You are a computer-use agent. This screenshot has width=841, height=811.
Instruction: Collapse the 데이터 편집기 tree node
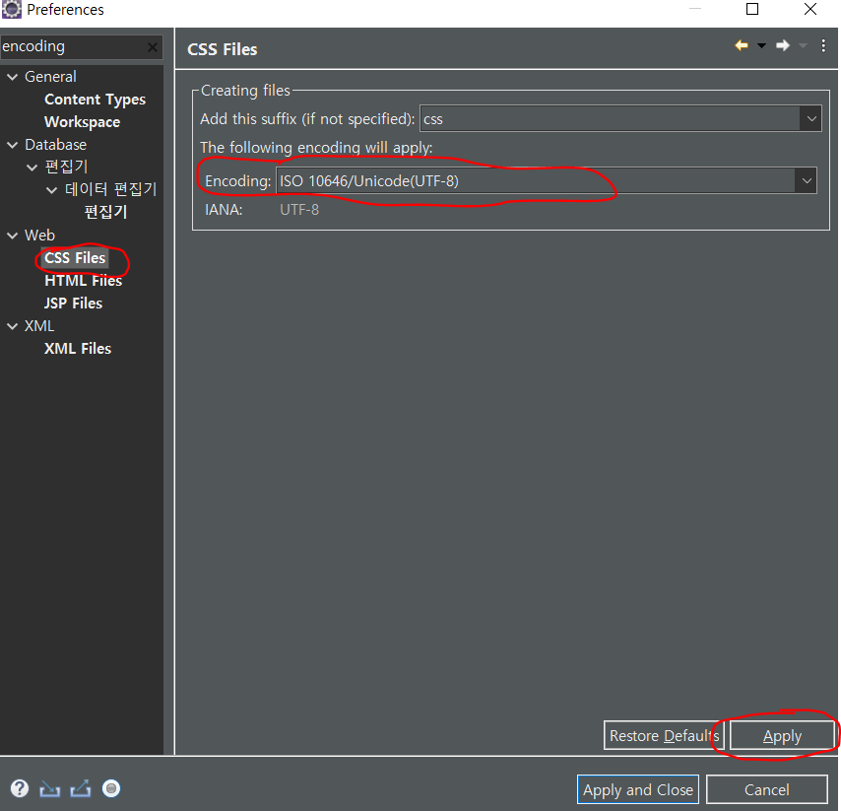coord(52,190)
